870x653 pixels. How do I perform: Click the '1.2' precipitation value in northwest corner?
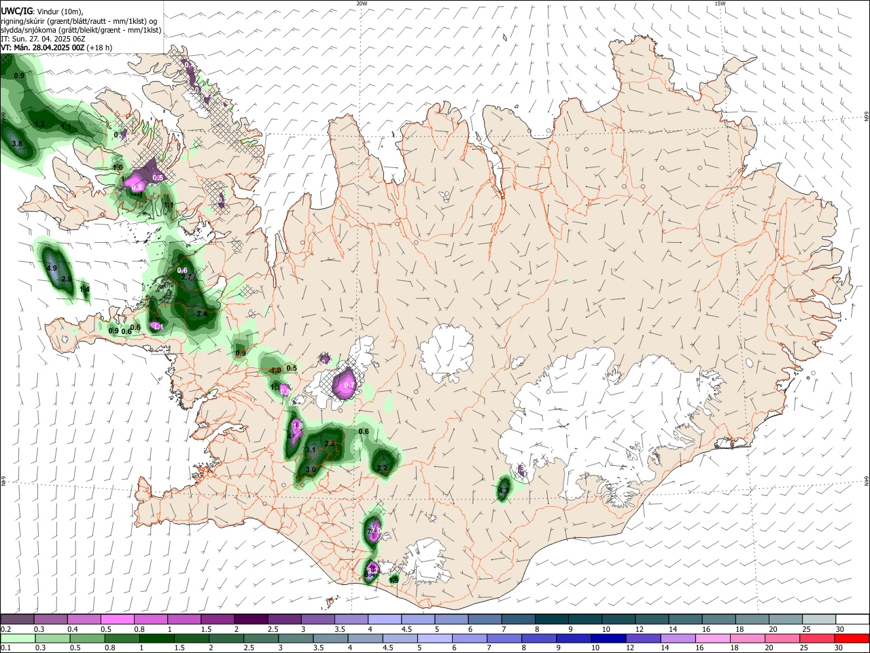(39, 124)
